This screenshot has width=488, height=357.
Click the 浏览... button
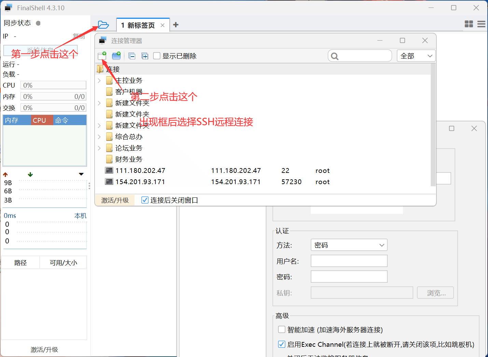tap(435, 293)
